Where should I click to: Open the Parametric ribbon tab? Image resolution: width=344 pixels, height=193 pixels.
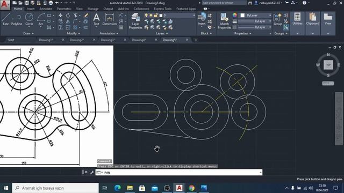[x=64, y=9]
